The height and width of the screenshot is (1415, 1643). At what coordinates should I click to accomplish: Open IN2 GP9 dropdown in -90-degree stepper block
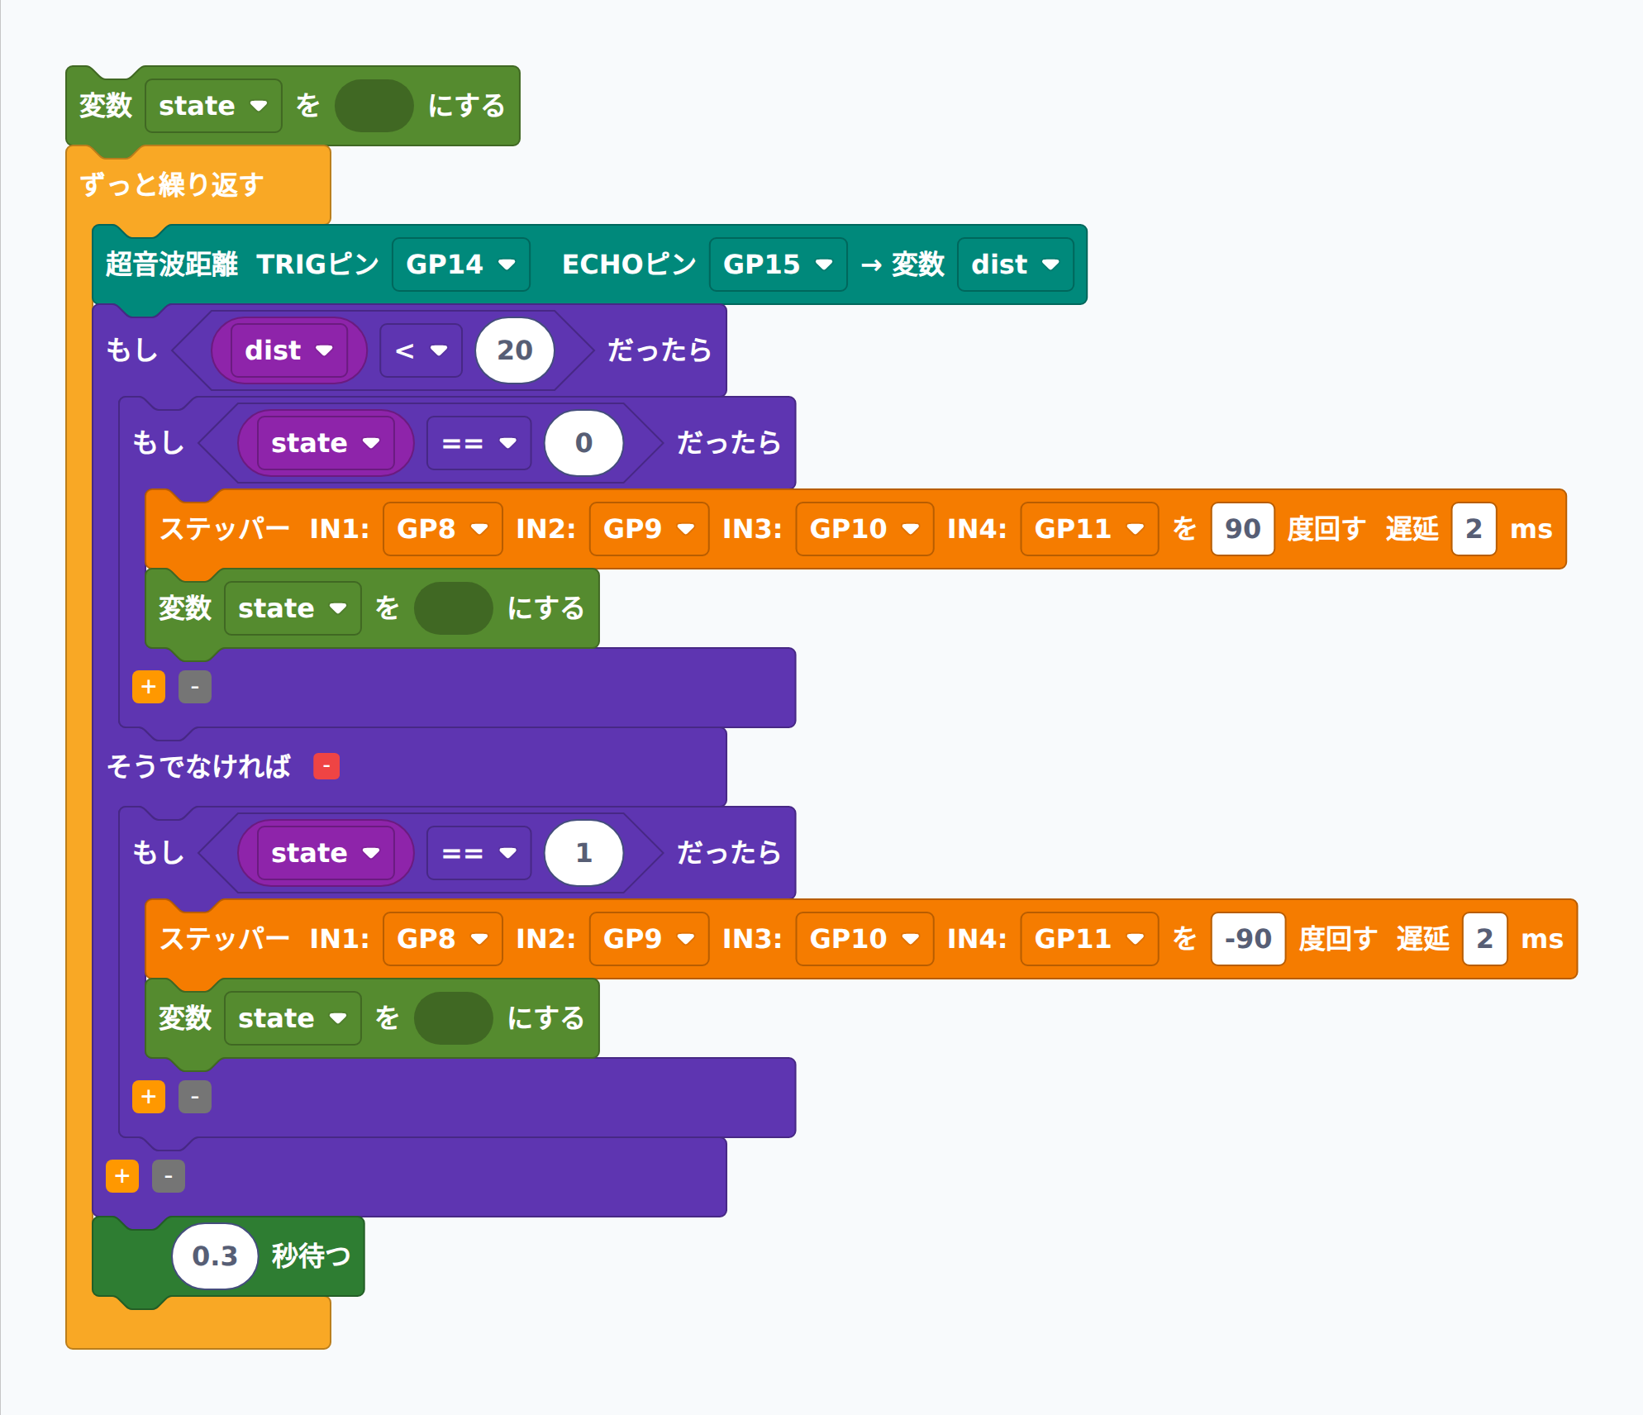tap(650, 939)
